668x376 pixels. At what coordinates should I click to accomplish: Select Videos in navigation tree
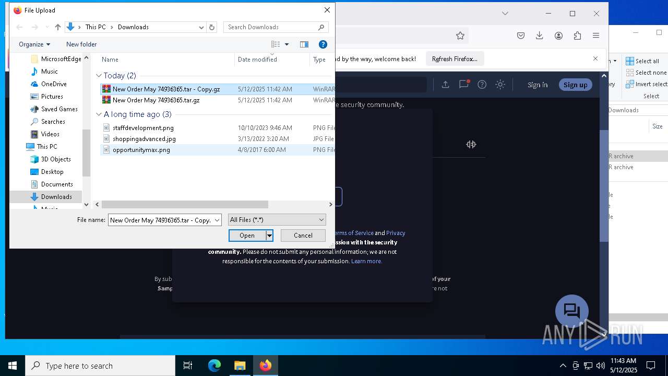pyautogui.click(x=45, y=134)
